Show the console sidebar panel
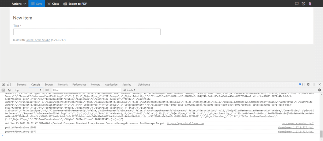 coord(3,90)
